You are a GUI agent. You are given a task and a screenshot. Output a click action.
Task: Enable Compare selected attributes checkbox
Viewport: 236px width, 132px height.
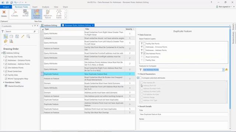[x=140, y=78]
